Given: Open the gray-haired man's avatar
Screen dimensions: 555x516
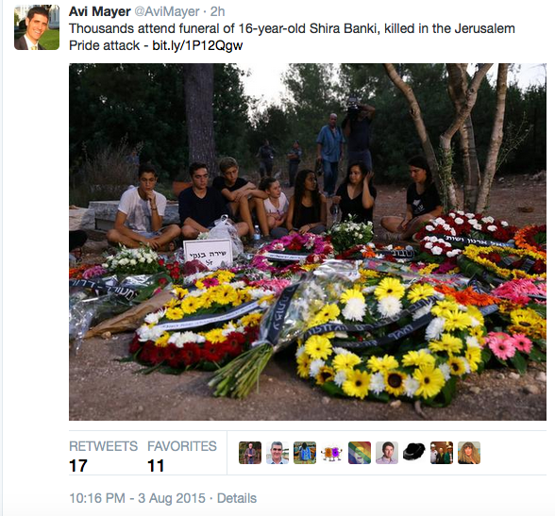Looking at the screenshot, I should point(277,453).
